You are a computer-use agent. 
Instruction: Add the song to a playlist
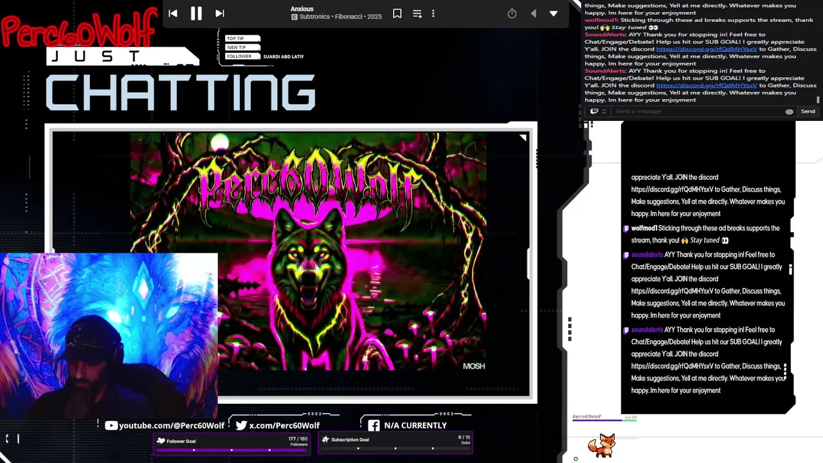tap(417, 14)
